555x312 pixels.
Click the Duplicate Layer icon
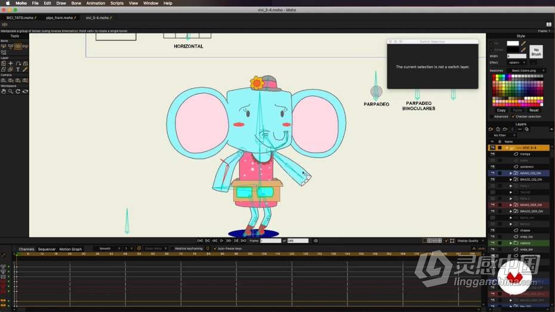[498, 129]
